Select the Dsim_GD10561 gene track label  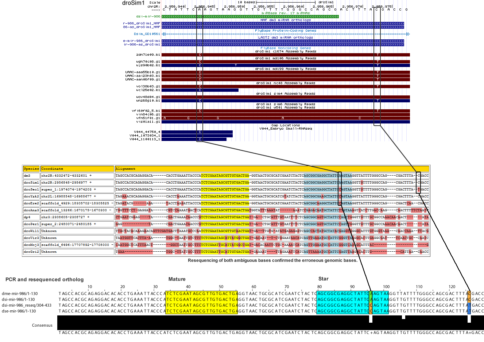(147, 34)
